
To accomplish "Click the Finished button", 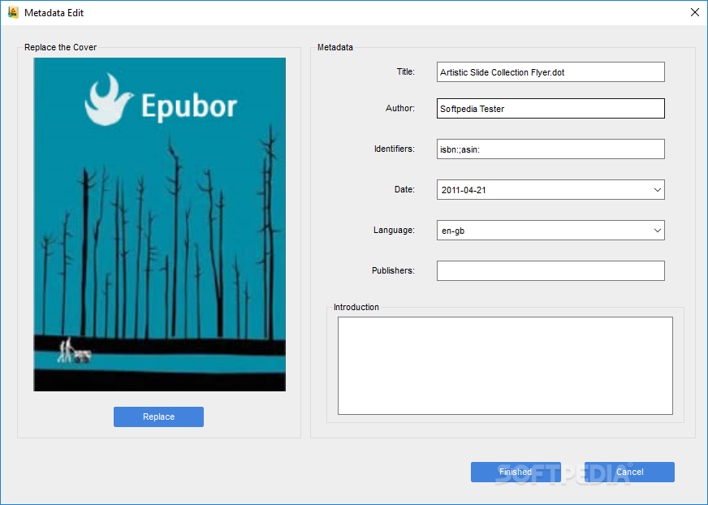I will 516,472.
